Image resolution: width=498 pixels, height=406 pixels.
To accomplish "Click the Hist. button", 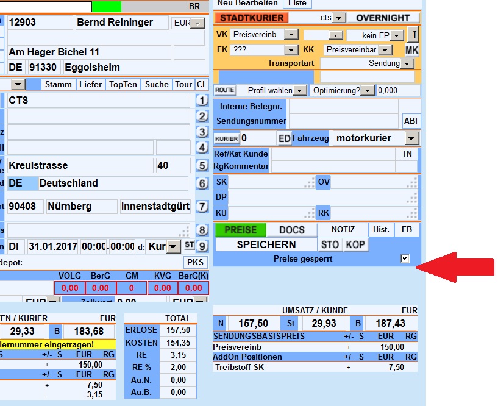I will [x=381, y=230].
